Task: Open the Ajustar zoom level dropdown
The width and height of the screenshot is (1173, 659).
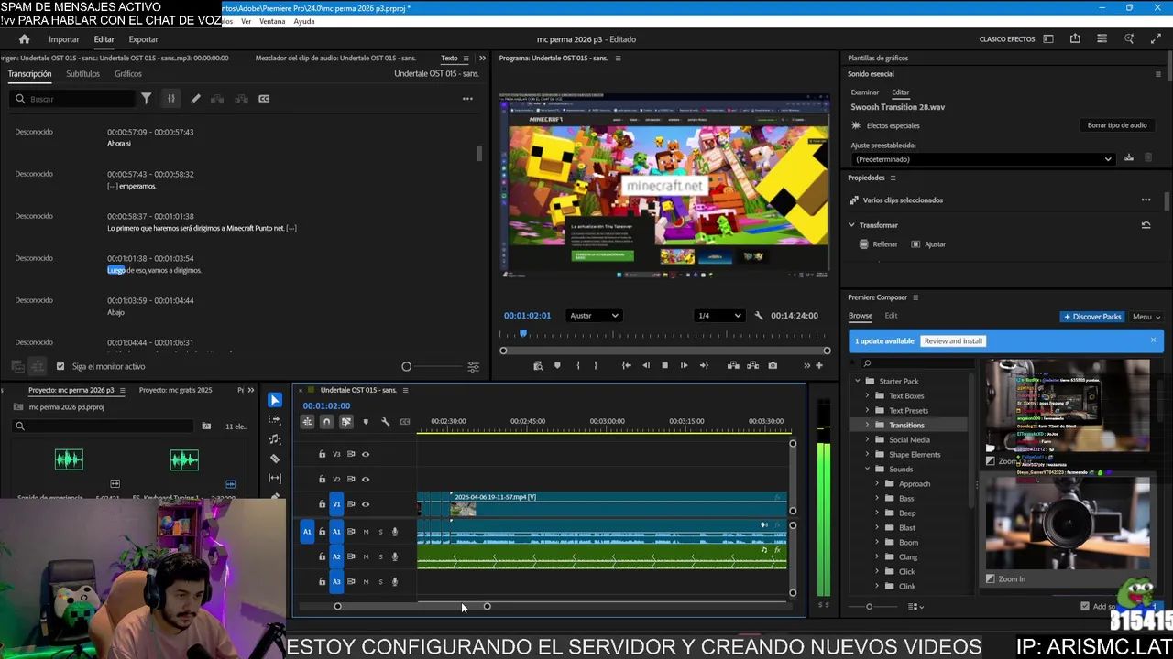Action: [594, 316]
